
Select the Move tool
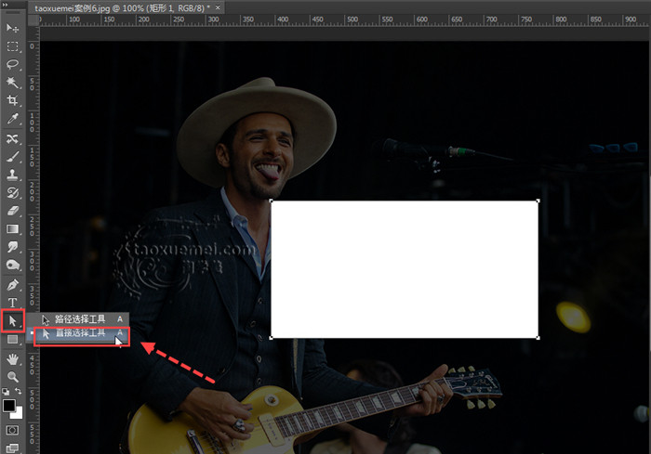coord(13,28)
